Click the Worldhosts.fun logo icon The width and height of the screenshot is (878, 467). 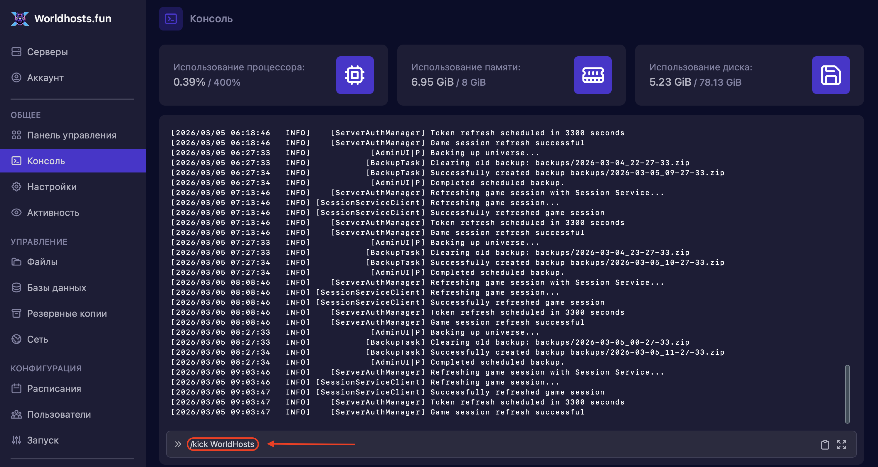click(20, 18)
